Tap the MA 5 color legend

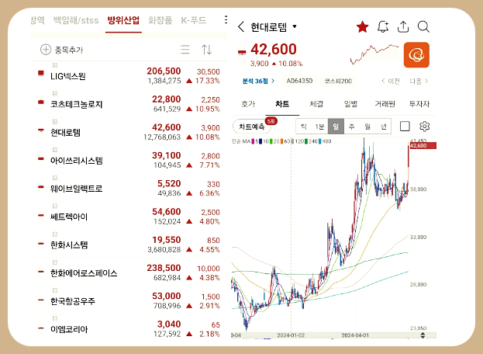[x=255, y=141]
